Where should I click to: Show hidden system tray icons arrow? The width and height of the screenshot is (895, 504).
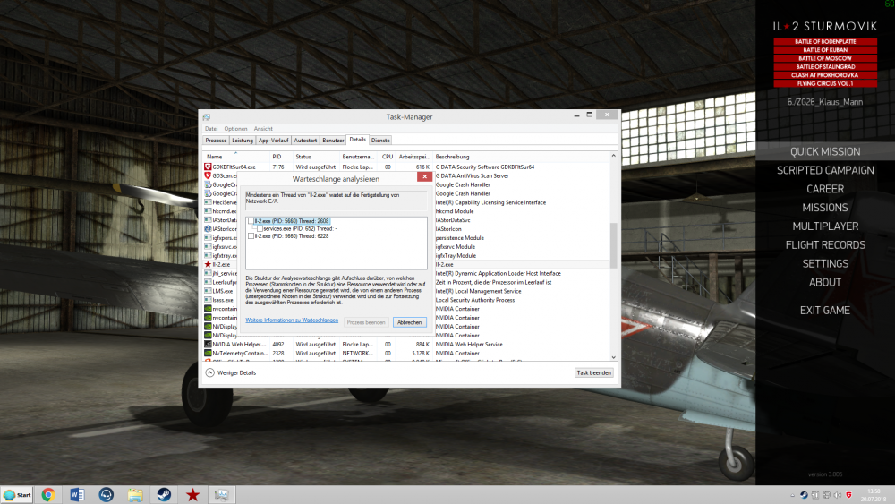[792, 495]
